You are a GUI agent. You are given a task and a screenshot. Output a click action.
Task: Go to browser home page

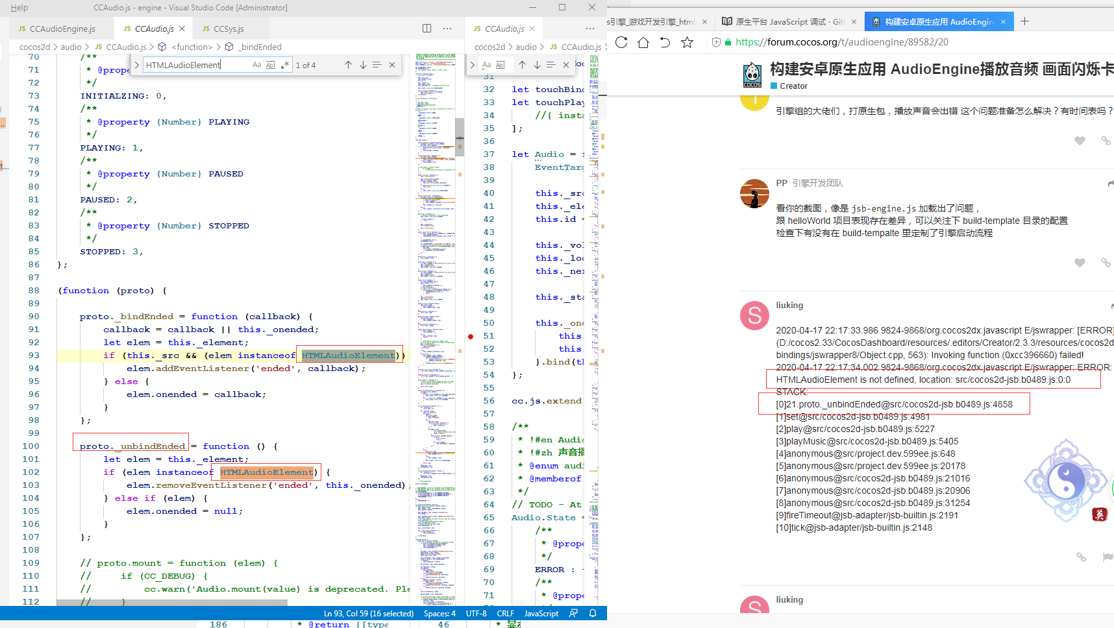[x=643, y=42]
